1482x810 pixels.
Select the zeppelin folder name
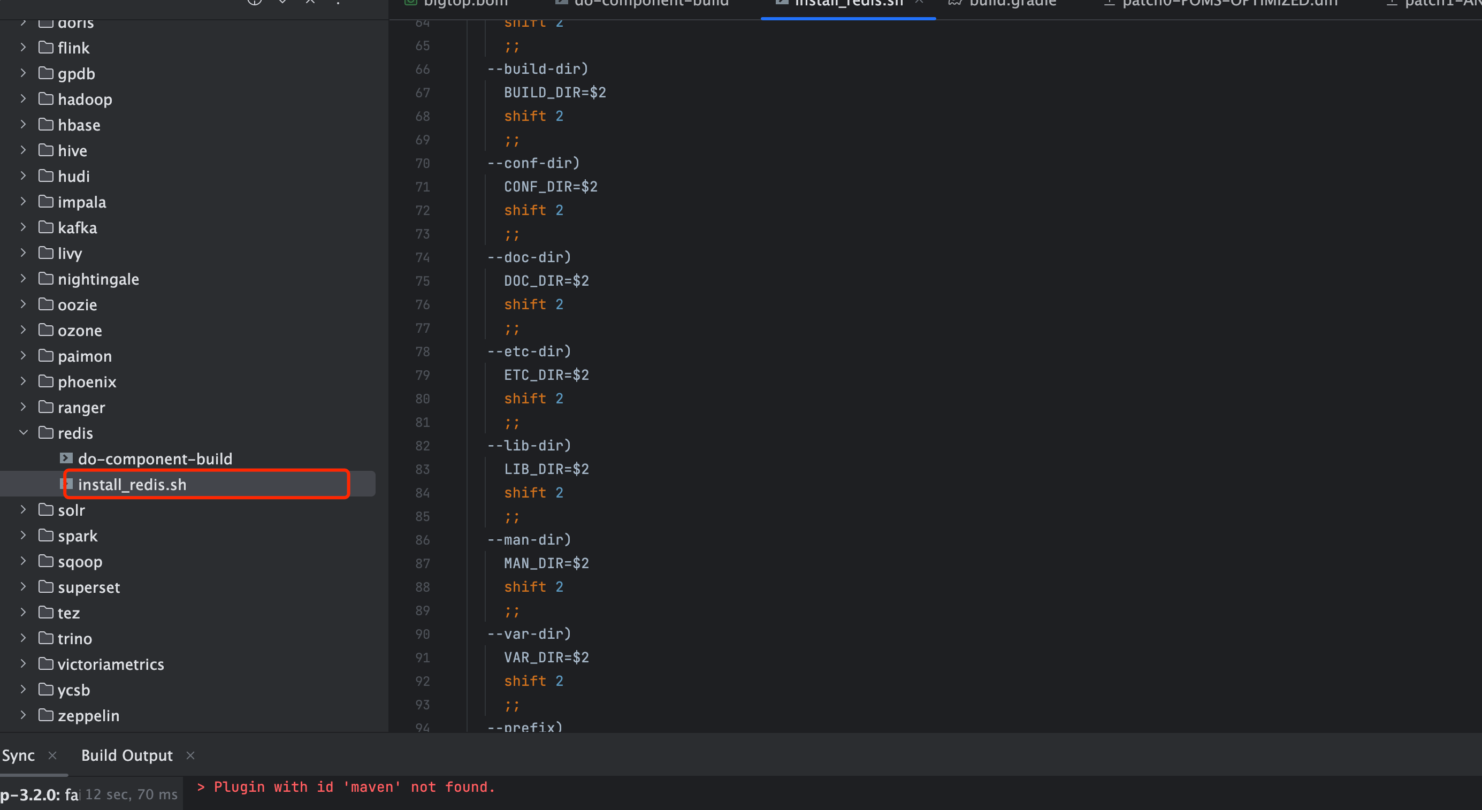point(88,716)
